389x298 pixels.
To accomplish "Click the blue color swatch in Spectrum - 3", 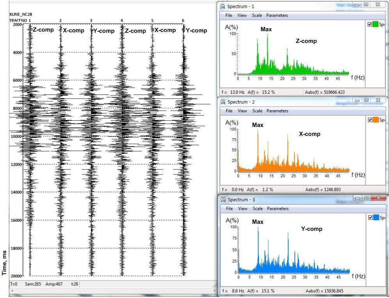I will click(376, 218).
